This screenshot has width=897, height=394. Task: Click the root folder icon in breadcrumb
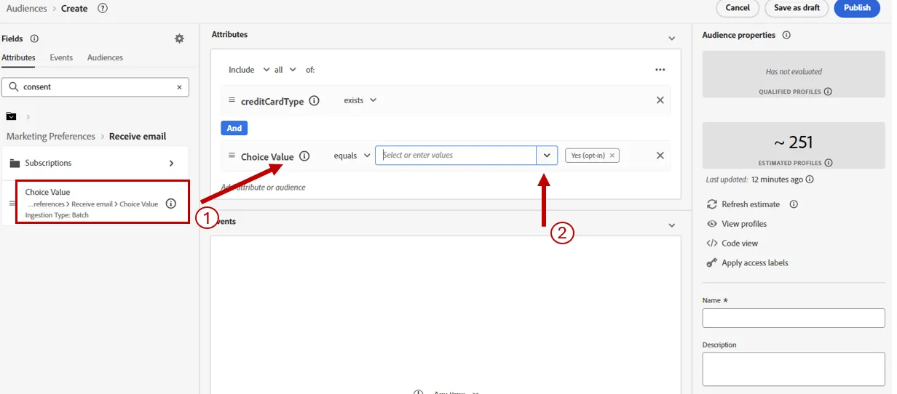point(12,116)
